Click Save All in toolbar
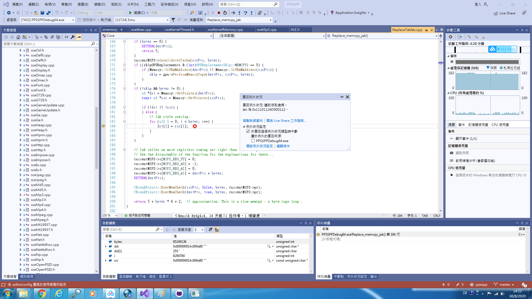The width and height of the screenshot is (532, 299). (48, 13)
